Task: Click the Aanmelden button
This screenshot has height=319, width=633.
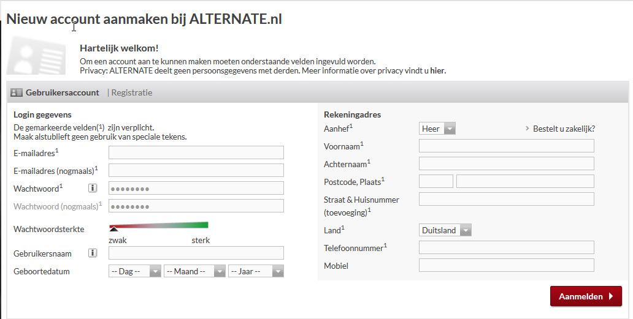Action: (586, 296)
